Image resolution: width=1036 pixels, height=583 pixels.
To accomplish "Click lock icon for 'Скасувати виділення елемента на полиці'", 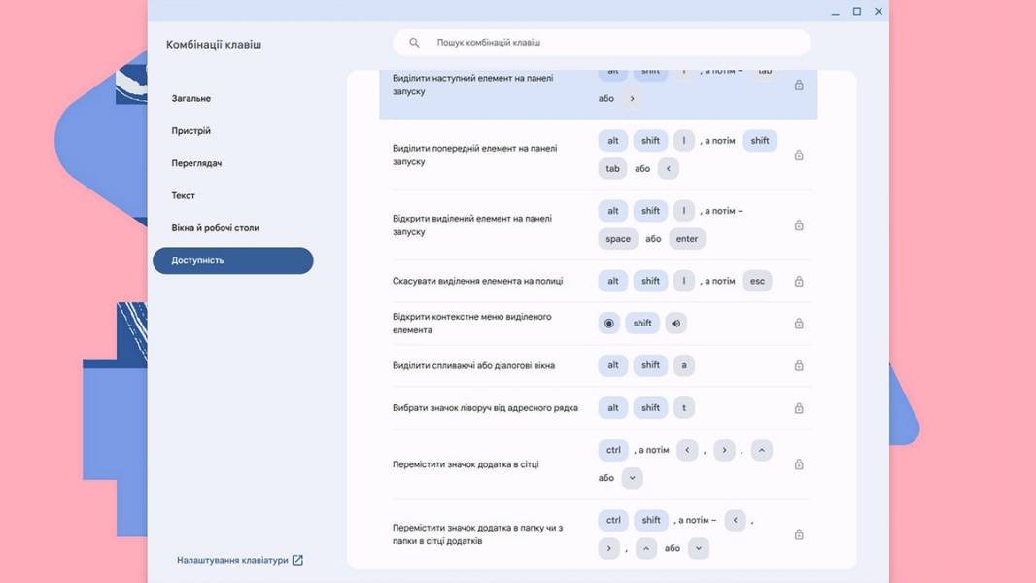I will click(x=799, y=281).
